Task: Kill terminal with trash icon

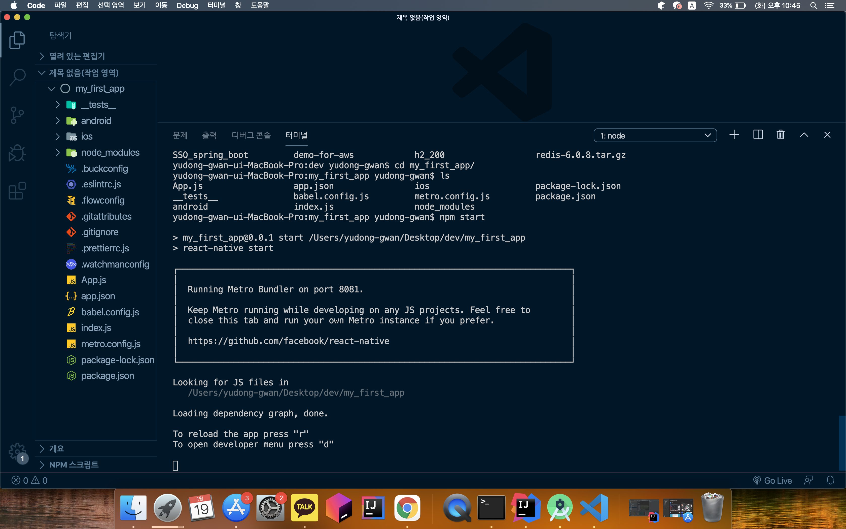Action: pyautogui.click(x=781, y=135)
